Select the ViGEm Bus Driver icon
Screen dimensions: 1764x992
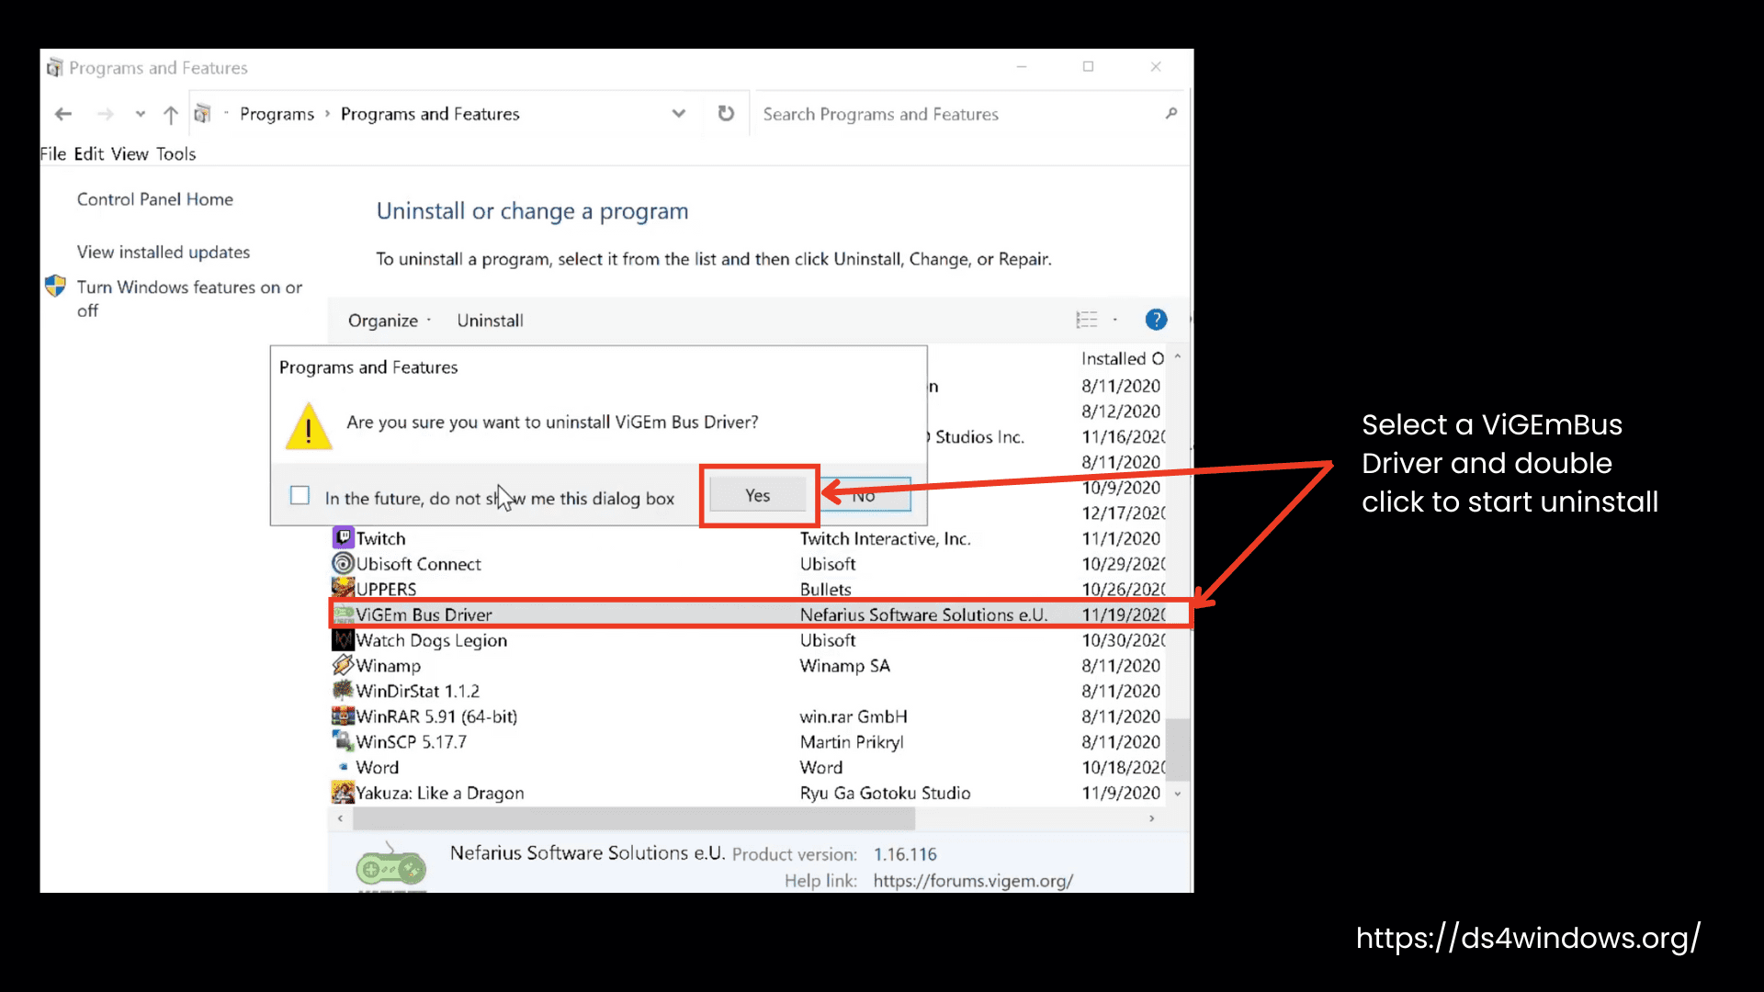(344, 614)
